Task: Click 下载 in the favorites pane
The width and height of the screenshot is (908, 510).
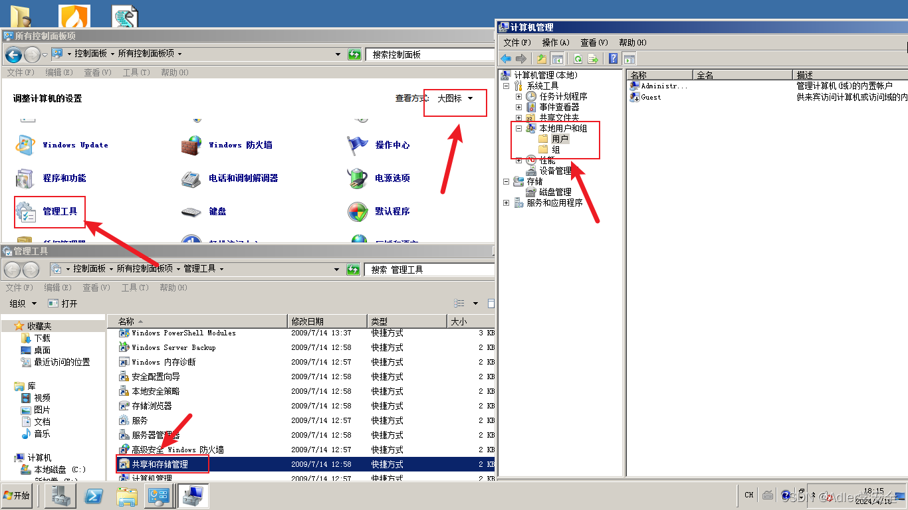Action: tap(36, 338)
